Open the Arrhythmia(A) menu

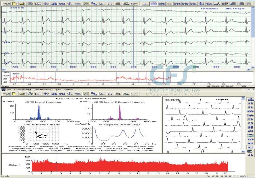22,89
